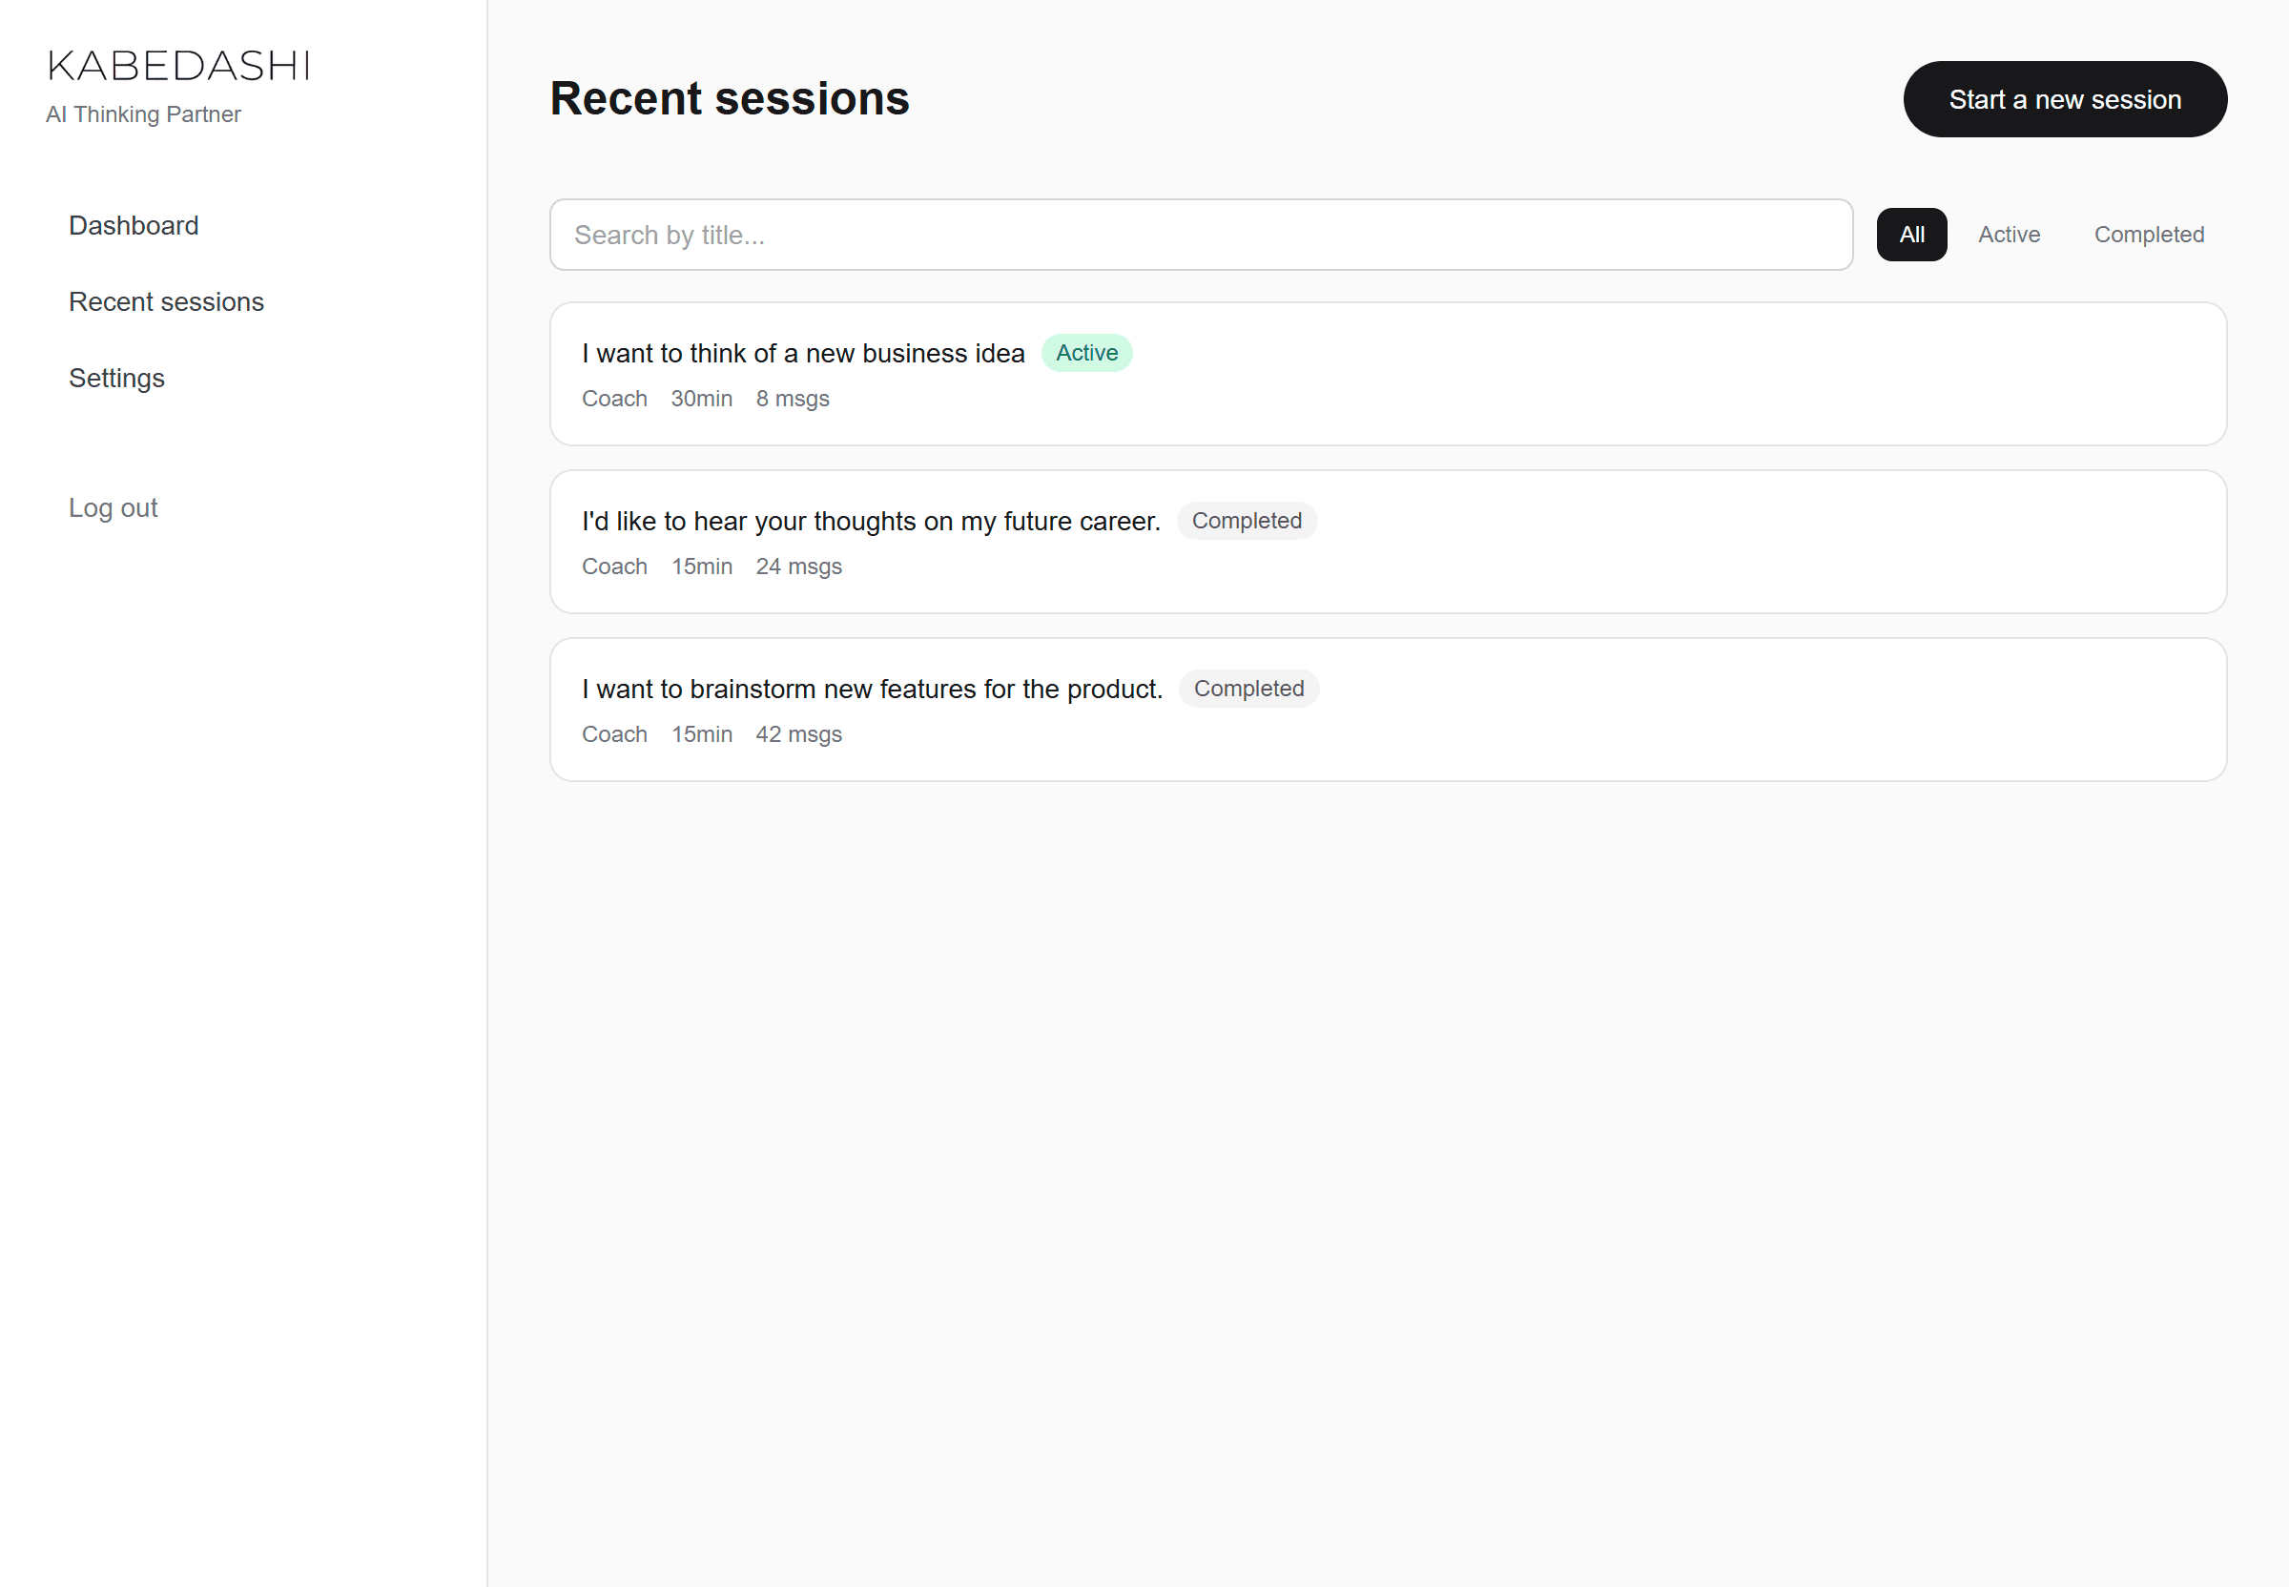This screenshot has height=1587, width=2289.
Task: Open Settings from the sidebar
Action: pos(116,378)
